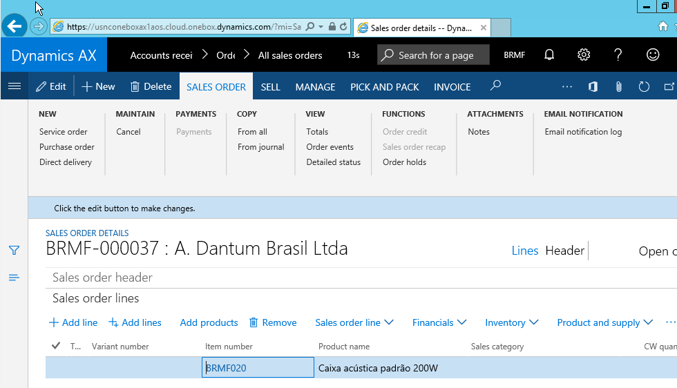Screen dimensions: 677x388
Task: Expand the Product and supply dropdown
Action: click(604, 322)
